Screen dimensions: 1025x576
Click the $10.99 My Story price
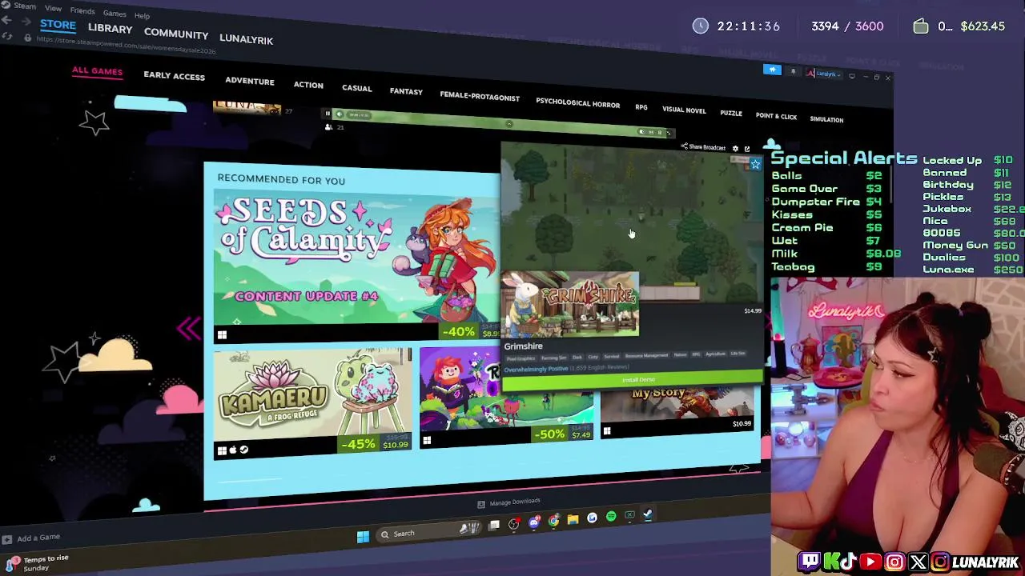742,423
